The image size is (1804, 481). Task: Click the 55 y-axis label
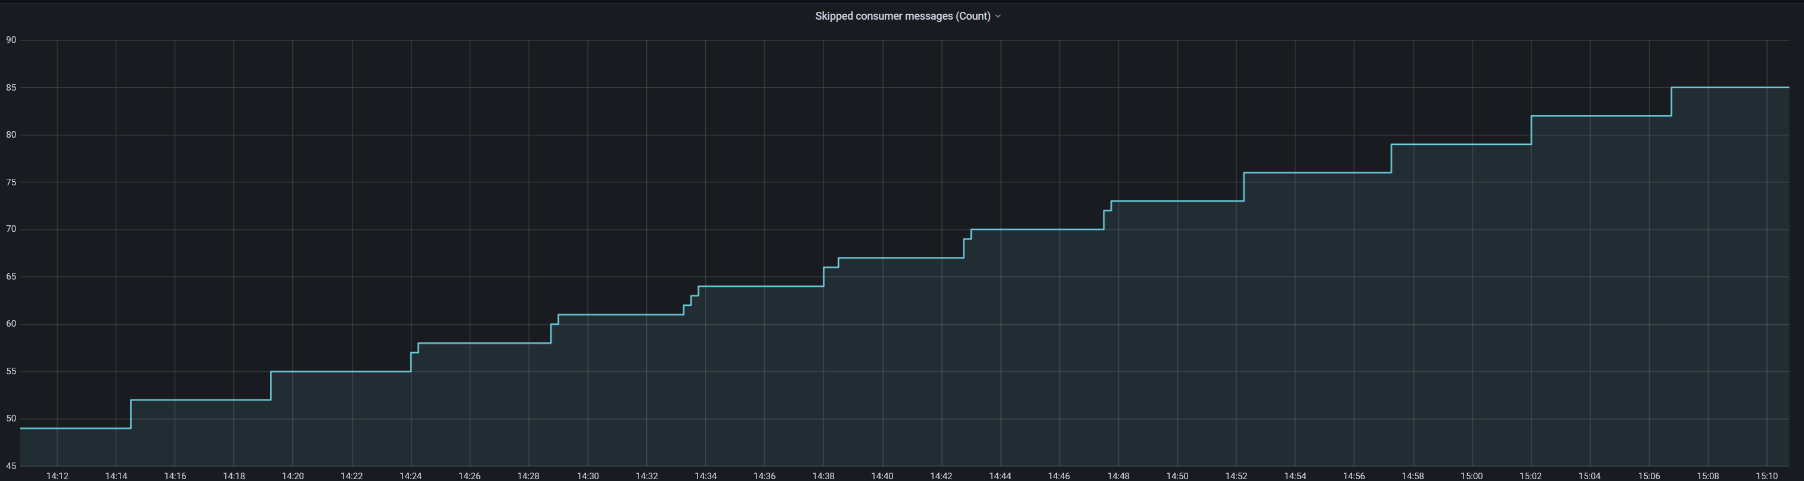tap(11, 371)
